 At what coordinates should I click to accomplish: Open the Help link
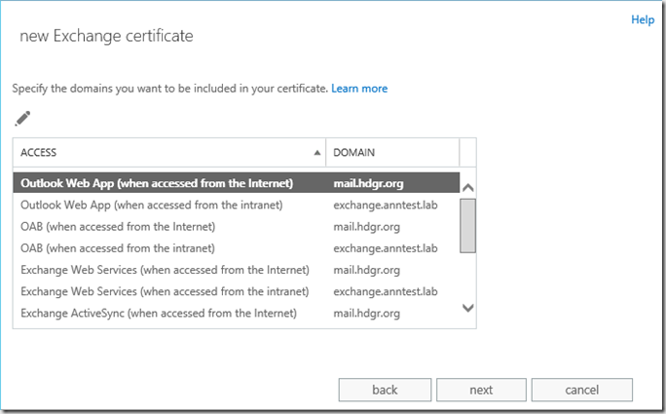tap(643, 19)
